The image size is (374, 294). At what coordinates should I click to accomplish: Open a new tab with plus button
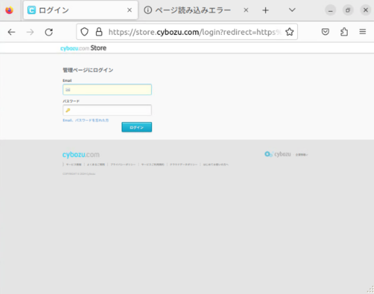(x=266, y=10)
